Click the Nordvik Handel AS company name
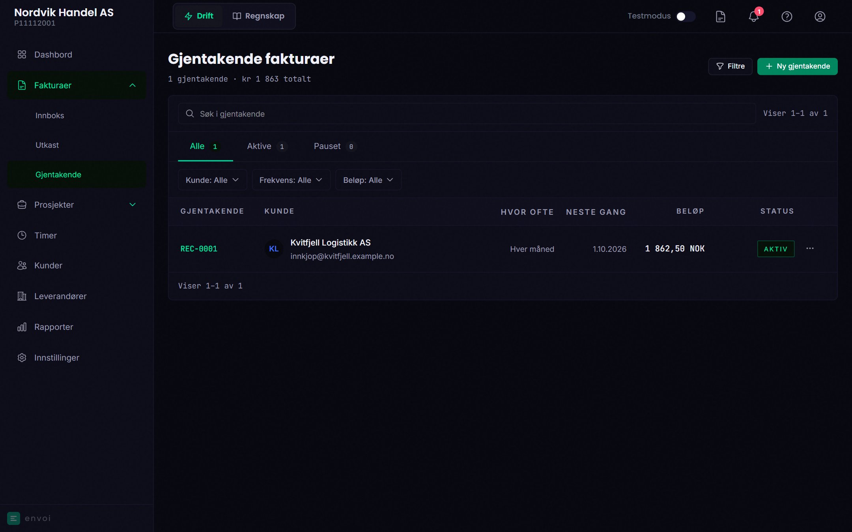The height and width of the screenshot is (532, 852). pos(64,12)
